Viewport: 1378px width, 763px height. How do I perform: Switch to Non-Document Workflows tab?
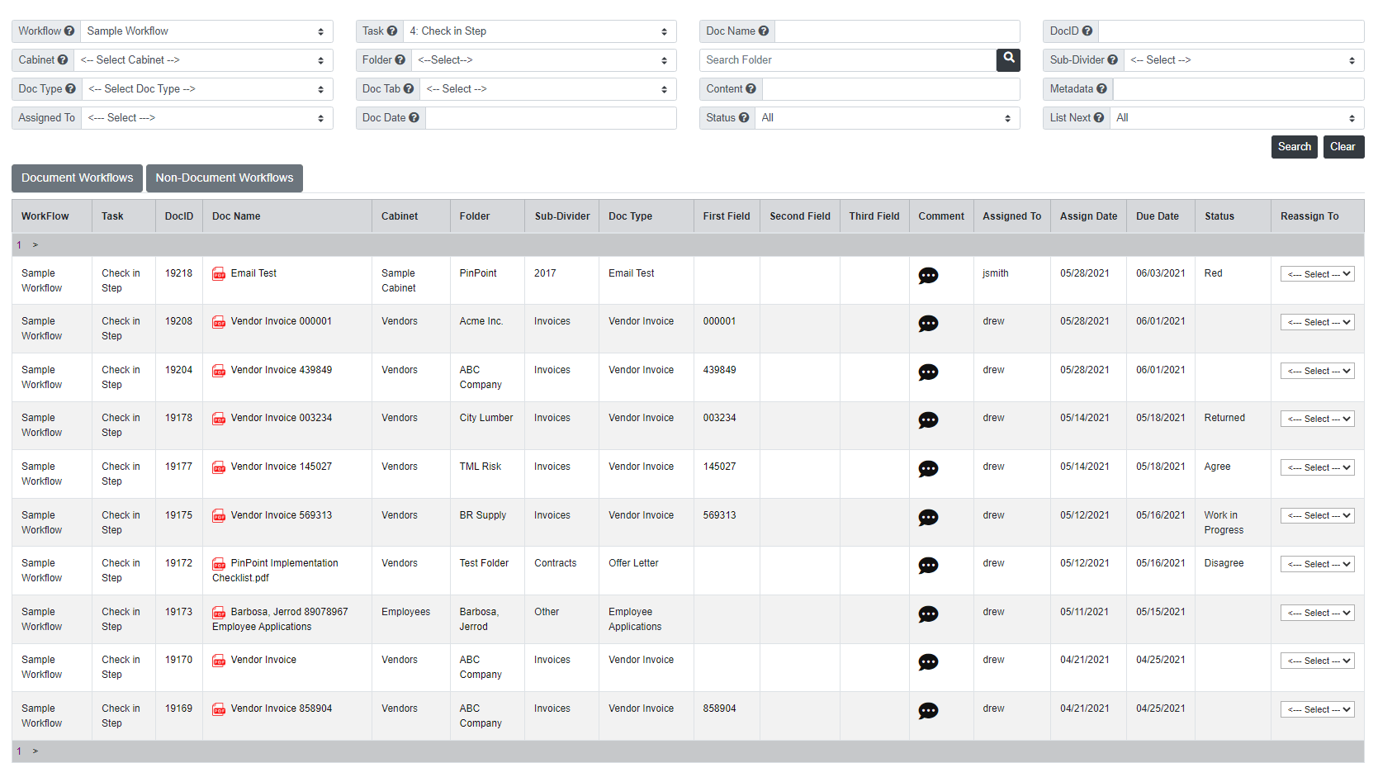click(x=225, y=178)
